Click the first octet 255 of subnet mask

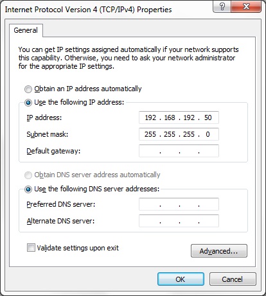click(x=150, y=134)
